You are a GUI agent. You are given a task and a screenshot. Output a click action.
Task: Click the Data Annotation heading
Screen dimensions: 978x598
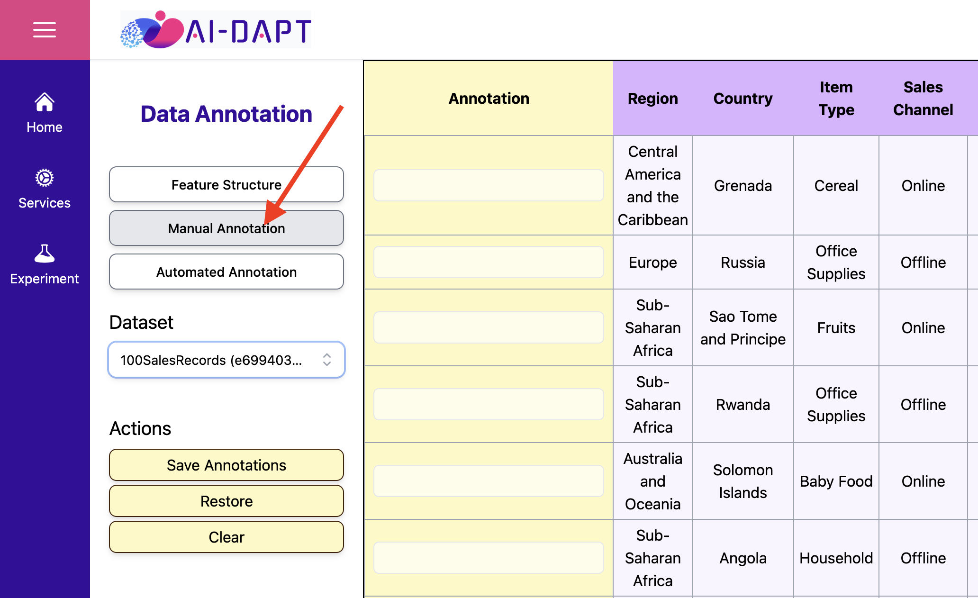tap(226, 114)
